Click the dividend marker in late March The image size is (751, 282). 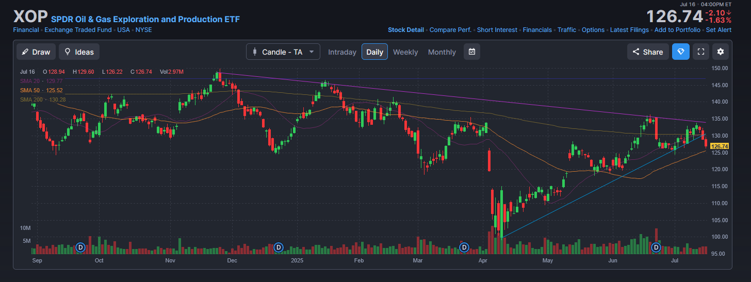tap(464, 247)
